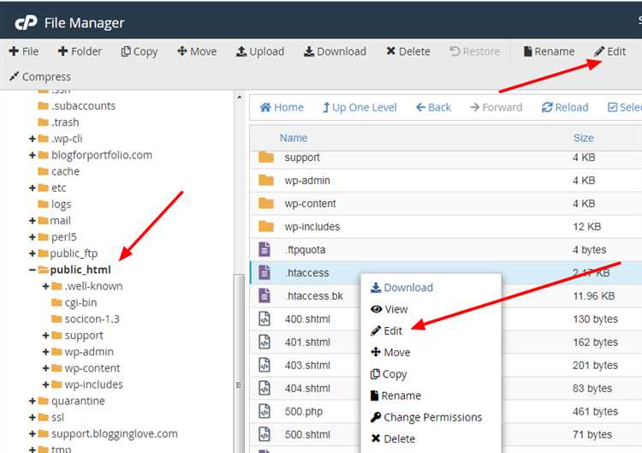Click the 500.php file icon

[265, 411]
